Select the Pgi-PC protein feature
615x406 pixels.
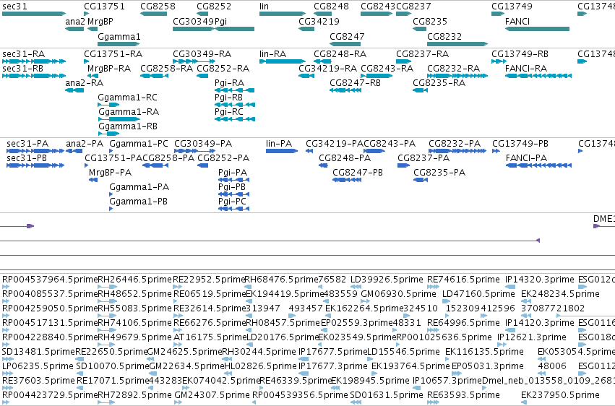tap(233, 209)
